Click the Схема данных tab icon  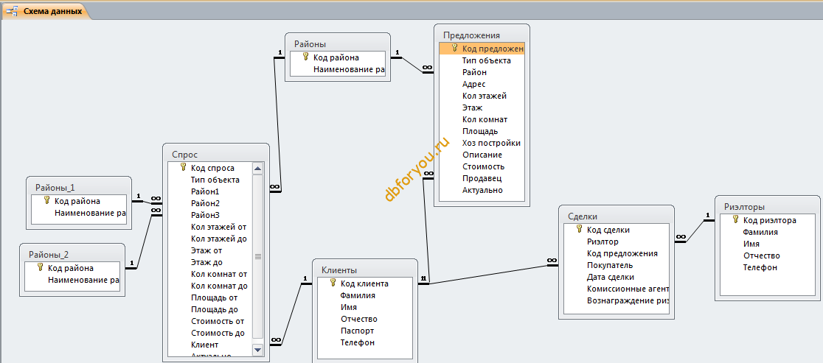pos(12,11)
